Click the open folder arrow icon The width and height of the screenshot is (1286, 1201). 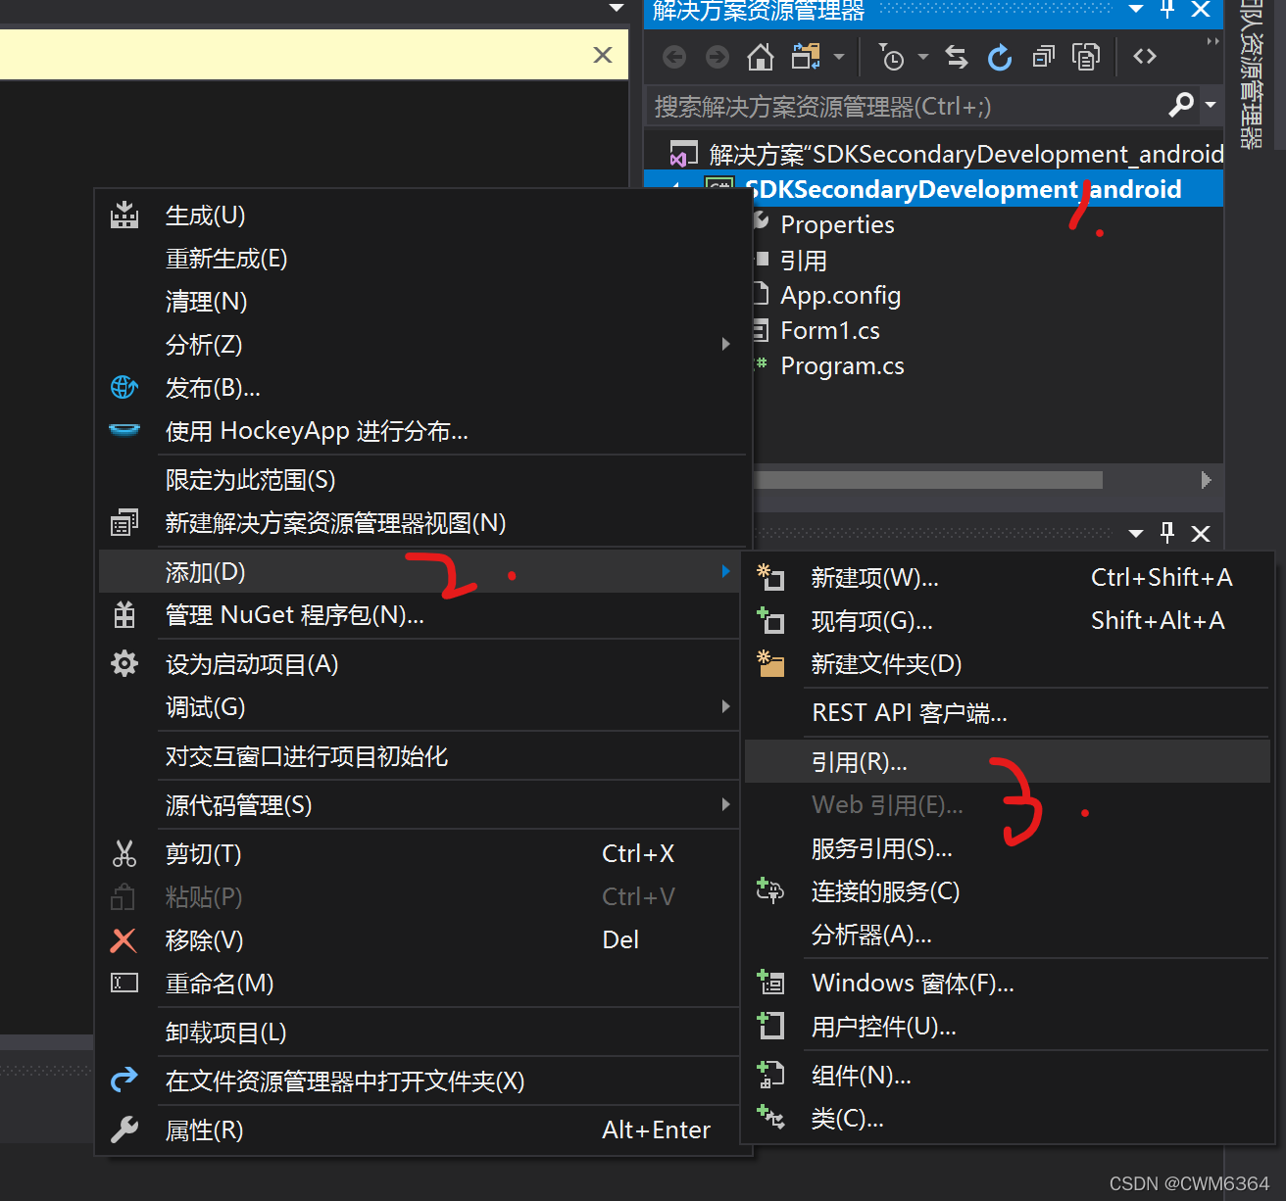point(124,1080)
